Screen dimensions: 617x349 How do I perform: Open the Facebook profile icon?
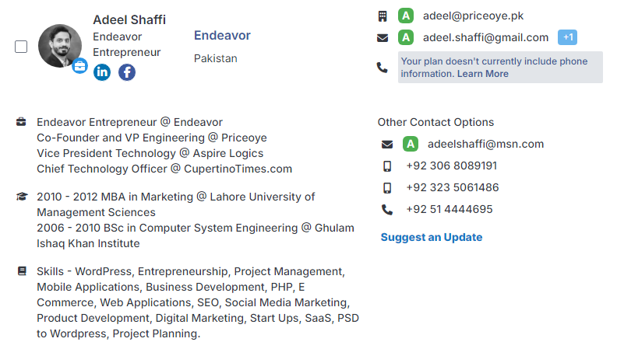pyautogui.click(x=127, y=72)
